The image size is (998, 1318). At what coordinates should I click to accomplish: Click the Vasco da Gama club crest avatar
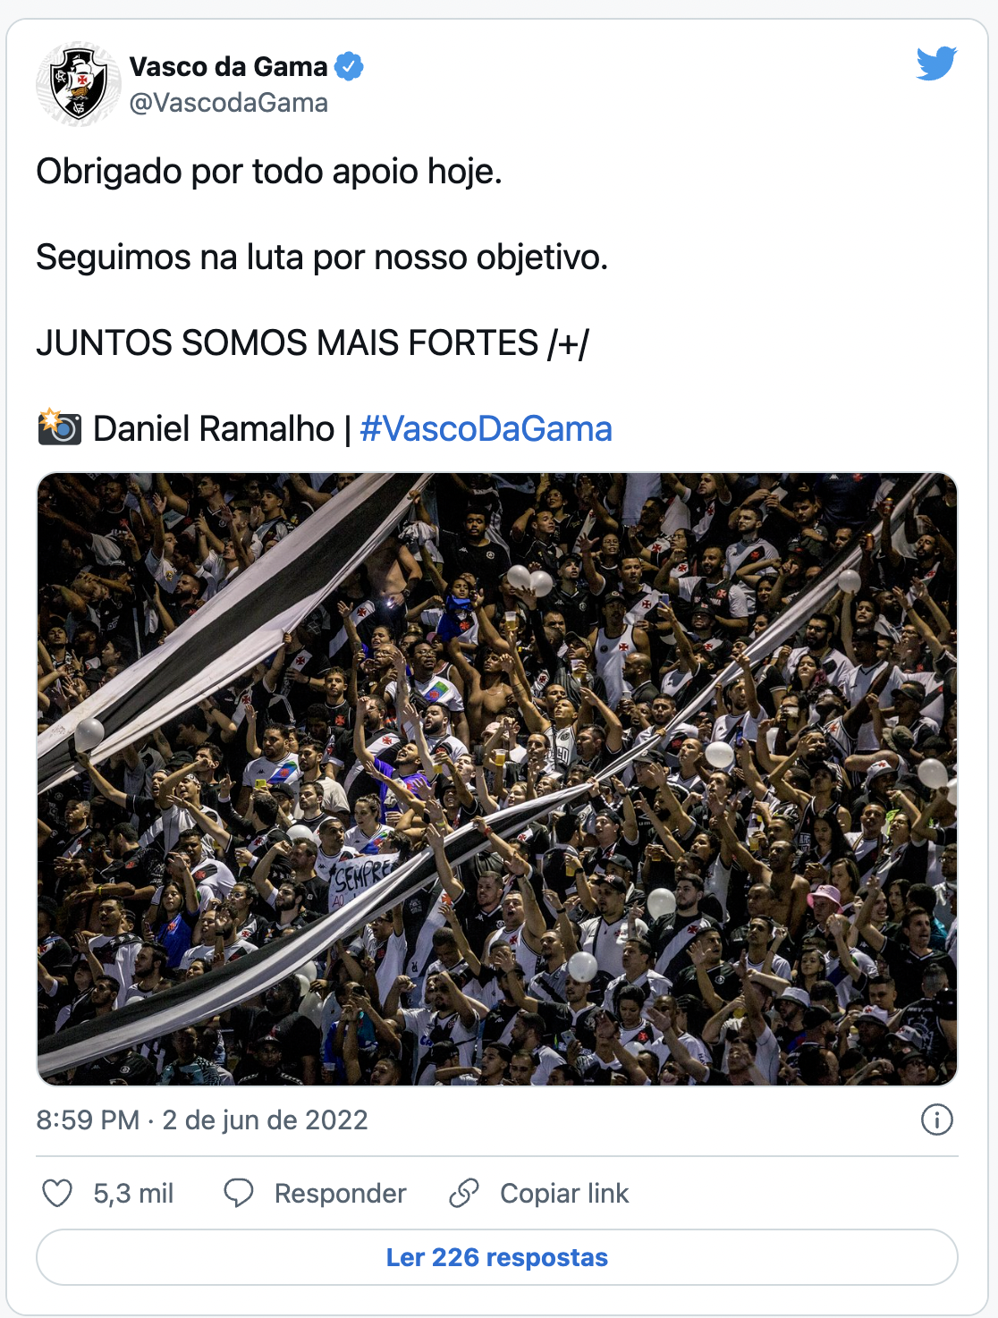79,84
